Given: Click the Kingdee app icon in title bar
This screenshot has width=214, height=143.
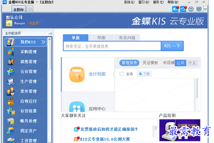Looking at the screenshot, I should click(x=4, y=2).
